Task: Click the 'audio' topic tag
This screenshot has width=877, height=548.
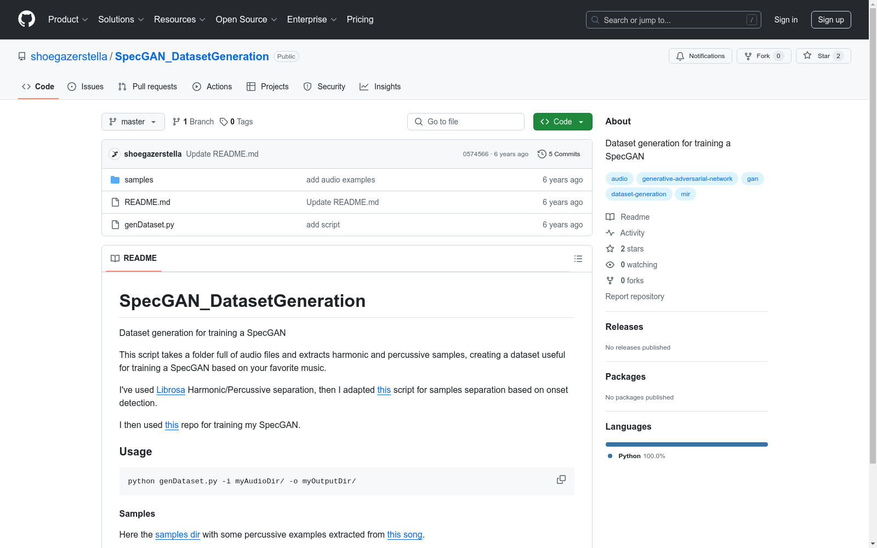Action: click(x=619, y=179)
